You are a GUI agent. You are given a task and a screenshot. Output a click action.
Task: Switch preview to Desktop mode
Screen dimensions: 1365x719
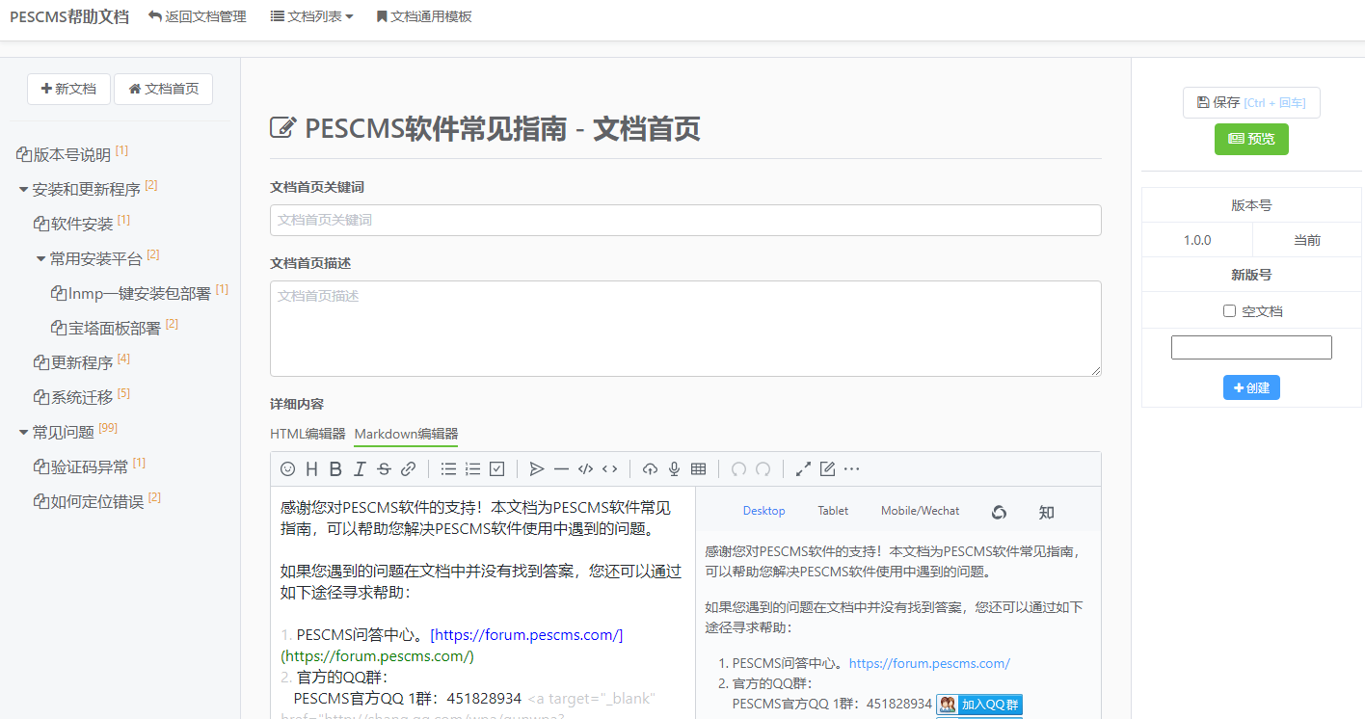(763, 511)
